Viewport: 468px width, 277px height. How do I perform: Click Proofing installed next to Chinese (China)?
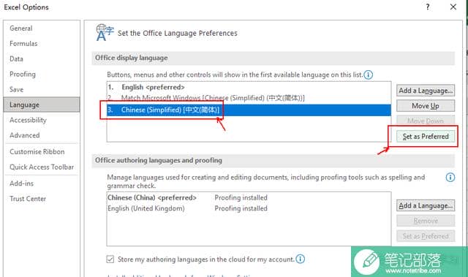[x=241, y=197]
